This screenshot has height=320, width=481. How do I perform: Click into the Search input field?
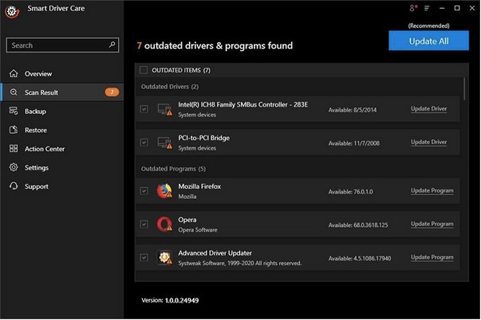(56, 45)
